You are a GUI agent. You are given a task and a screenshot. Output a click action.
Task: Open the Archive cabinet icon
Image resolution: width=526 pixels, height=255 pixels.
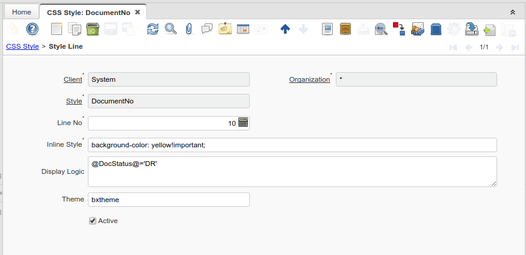click(345, 29)
